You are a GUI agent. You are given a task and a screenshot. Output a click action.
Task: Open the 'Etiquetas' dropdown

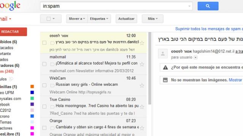pyautogui.click(x=99, y=19)
